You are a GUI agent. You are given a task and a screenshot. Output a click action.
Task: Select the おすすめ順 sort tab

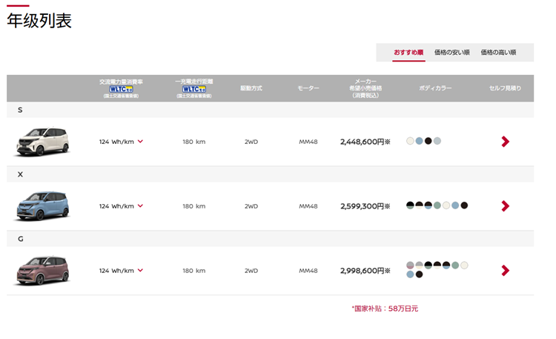(408, 53)
